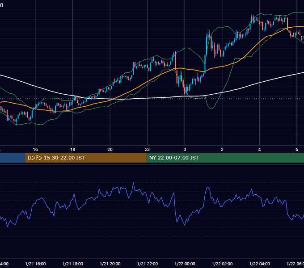Click the 2 hour axis label

tap(222, 150)
